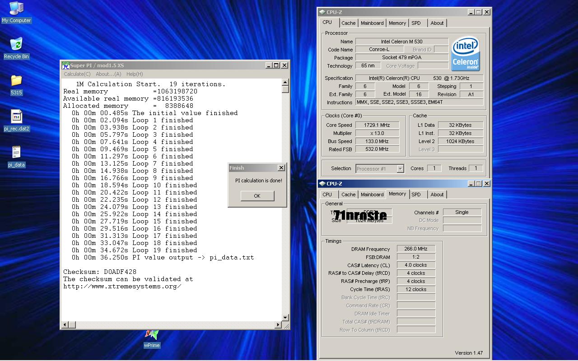Switch to Mainboard tab in upper CPU-Z

(x=372, y=23)
